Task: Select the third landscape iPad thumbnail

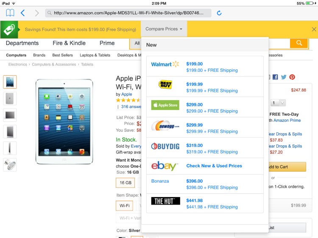Action: coord(10,115)
